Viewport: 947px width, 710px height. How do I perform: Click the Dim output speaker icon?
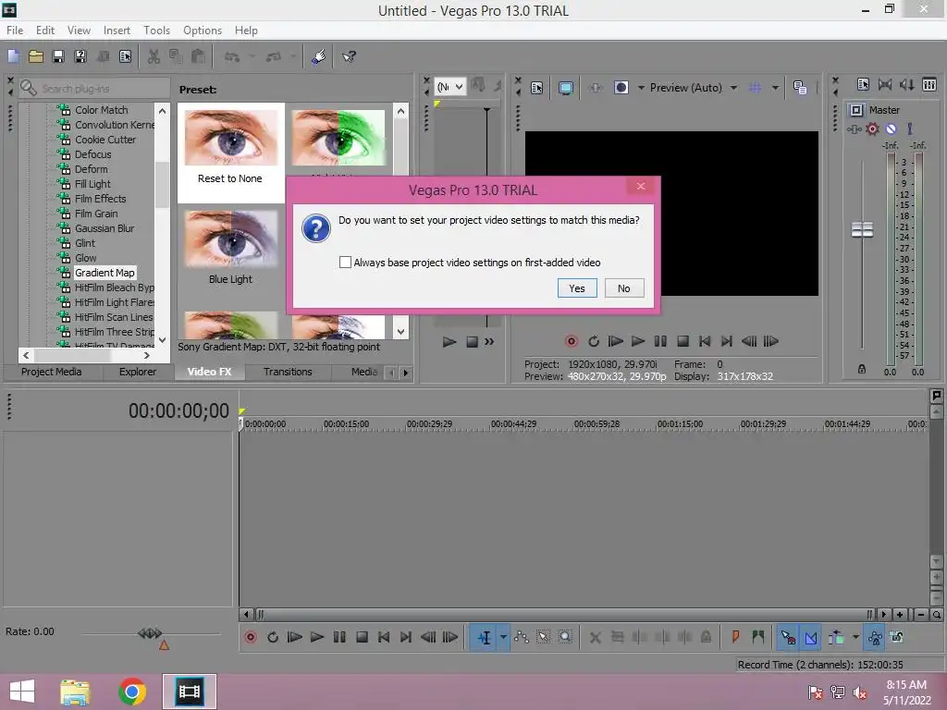pyautogui.click(x=906, y=84)
